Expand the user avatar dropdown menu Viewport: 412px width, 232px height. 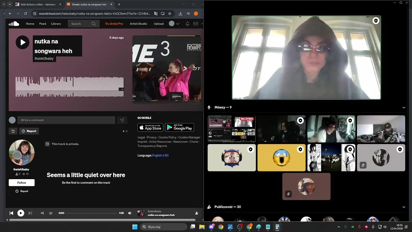174,24
